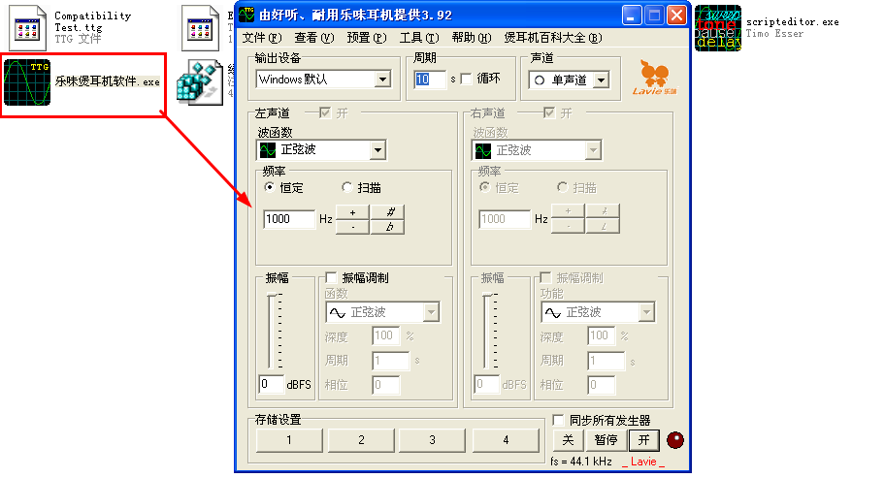Open the Compatibility Test.ttg file icon

pos(27,28)
